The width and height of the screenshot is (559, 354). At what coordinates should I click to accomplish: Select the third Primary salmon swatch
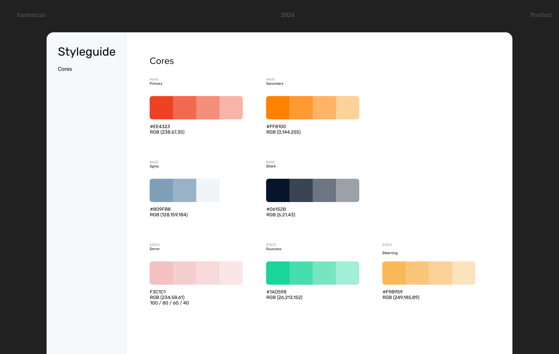tap(208, 108)
